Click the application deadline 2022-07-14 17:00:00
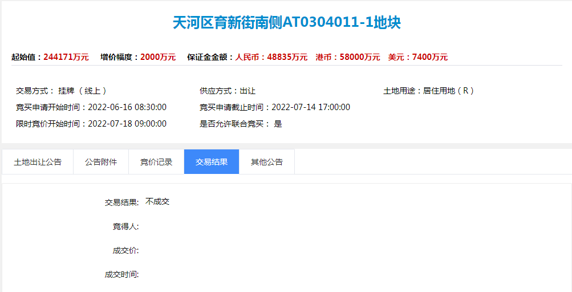Screen dimensions: 572x292 (311, 107)
